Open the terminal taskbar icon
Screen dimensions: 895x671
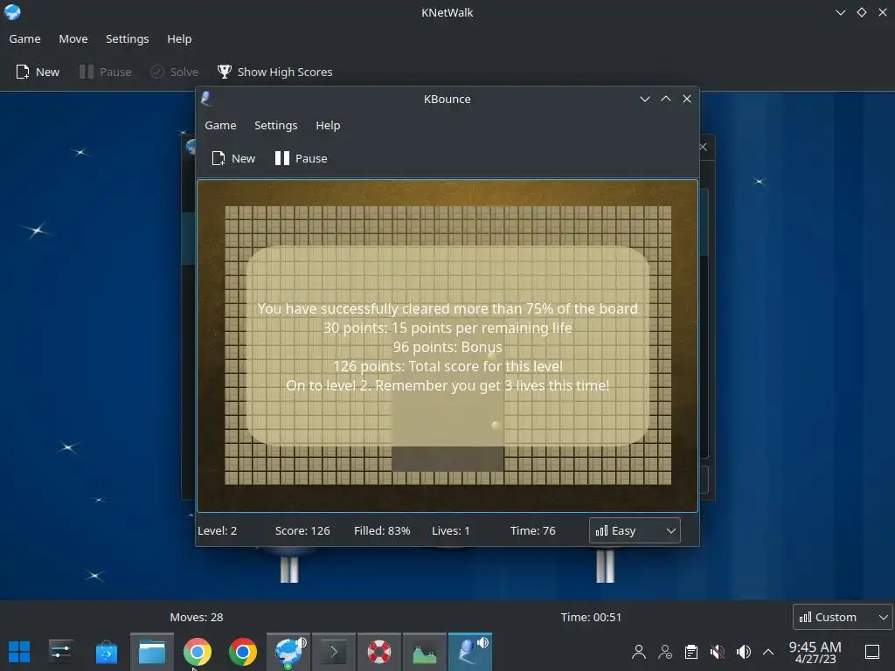(x=333, y=652)
